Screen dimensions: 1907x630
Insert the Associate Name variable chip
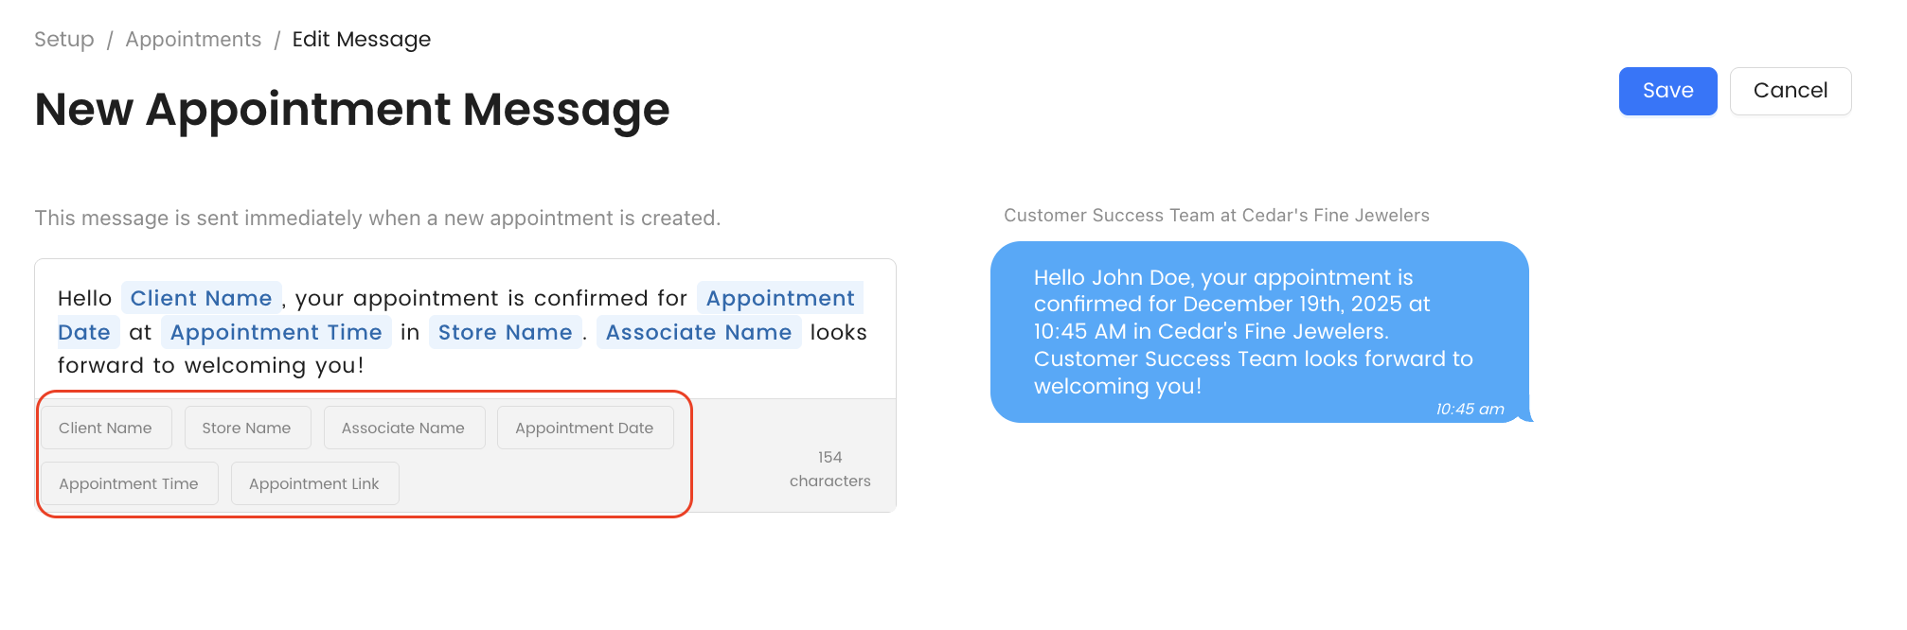[x=403, y=428]
